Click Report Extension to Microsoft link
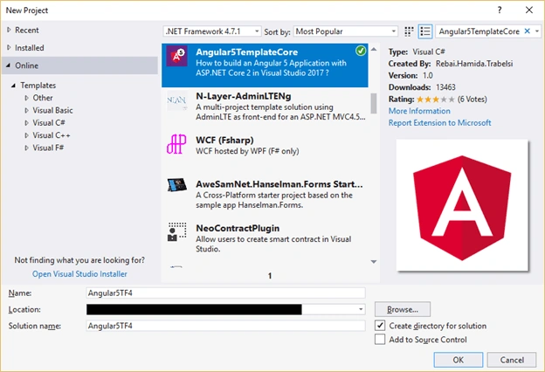Viewport: 545px width, 372px height. pyautogui.click(x=439, y=123)
